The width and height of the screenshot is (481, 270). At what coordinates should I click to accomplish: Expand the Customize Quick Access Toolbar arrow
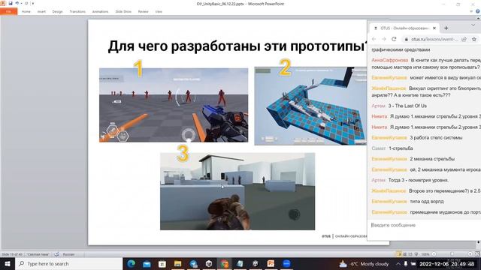point(33,4)
